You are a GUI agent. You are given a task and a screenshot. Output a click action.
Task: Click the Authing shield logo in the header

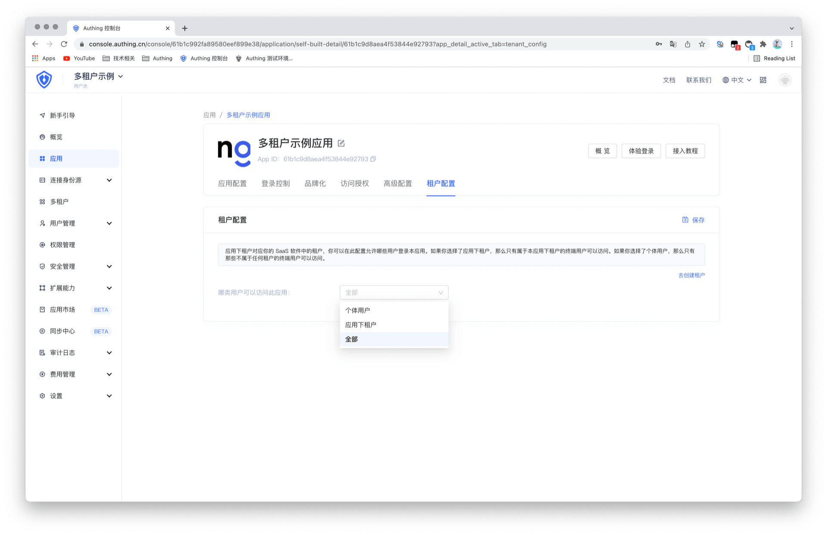click(44, 80)
